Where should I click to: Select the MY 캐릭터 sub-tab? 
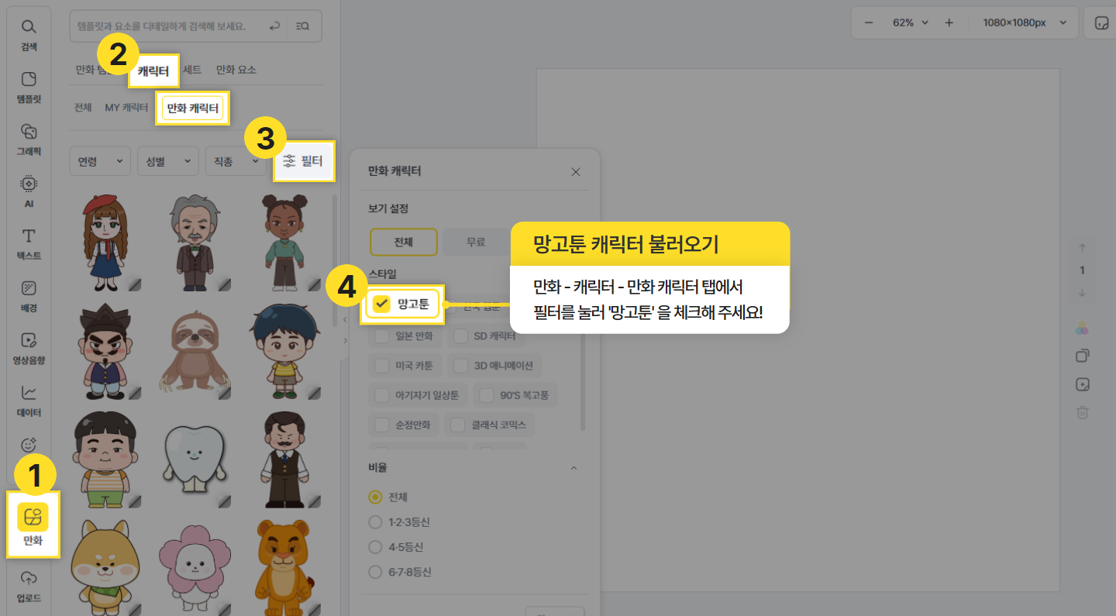coord(126,108)
